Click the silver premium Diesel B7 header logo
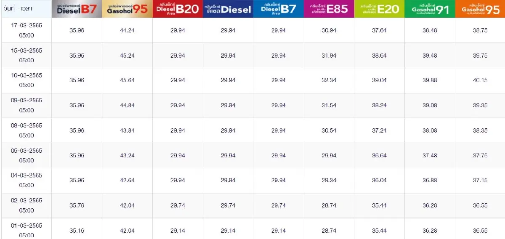 (x=77, y=9)
